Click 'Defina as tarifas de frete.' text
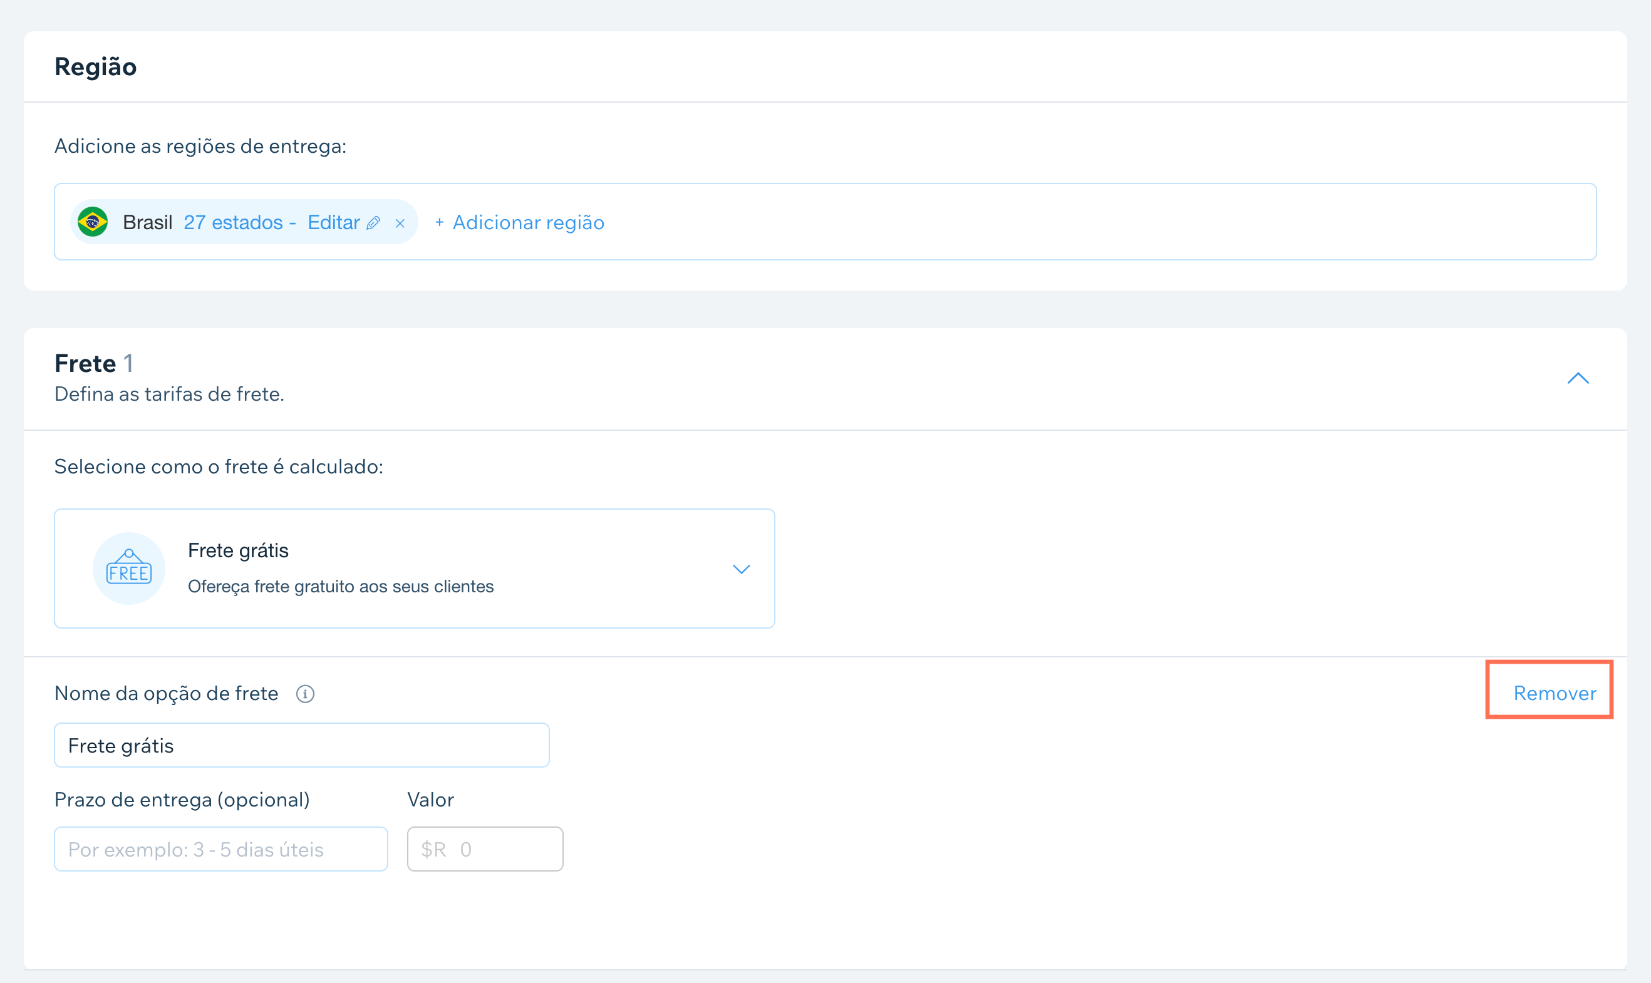The width and height of the screenshot is (1651, 983). [x=170, y=394]
